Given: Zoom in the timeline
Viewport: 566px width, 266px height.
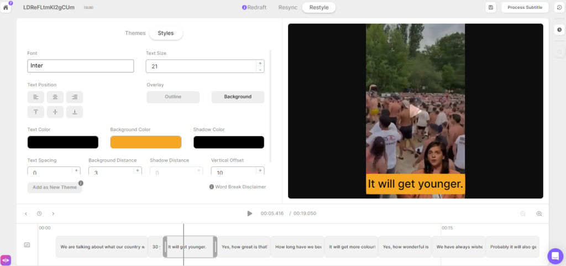Looking at the screenshot, I should click(539, 213).
